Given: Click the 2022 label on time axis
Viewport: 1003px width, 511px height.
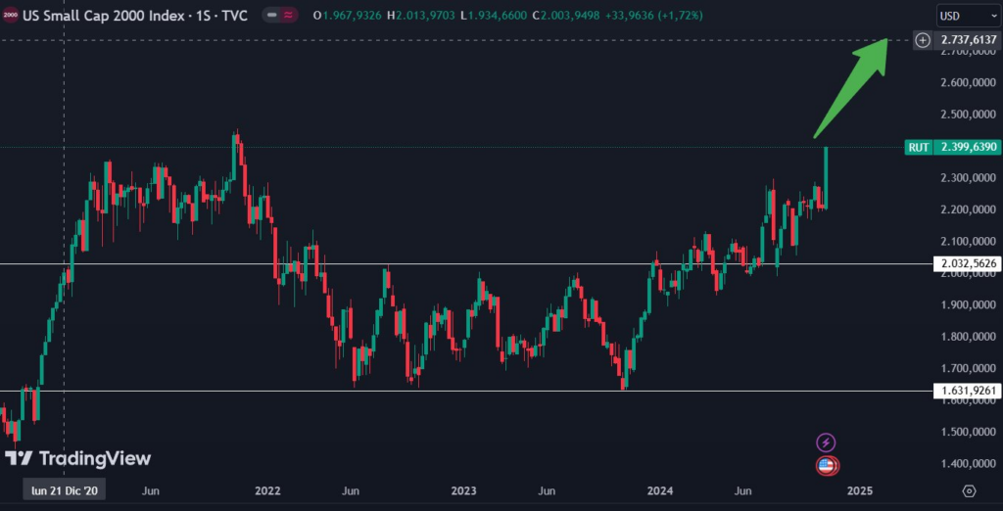Looking at the screenshot, I should pos(267,491).
